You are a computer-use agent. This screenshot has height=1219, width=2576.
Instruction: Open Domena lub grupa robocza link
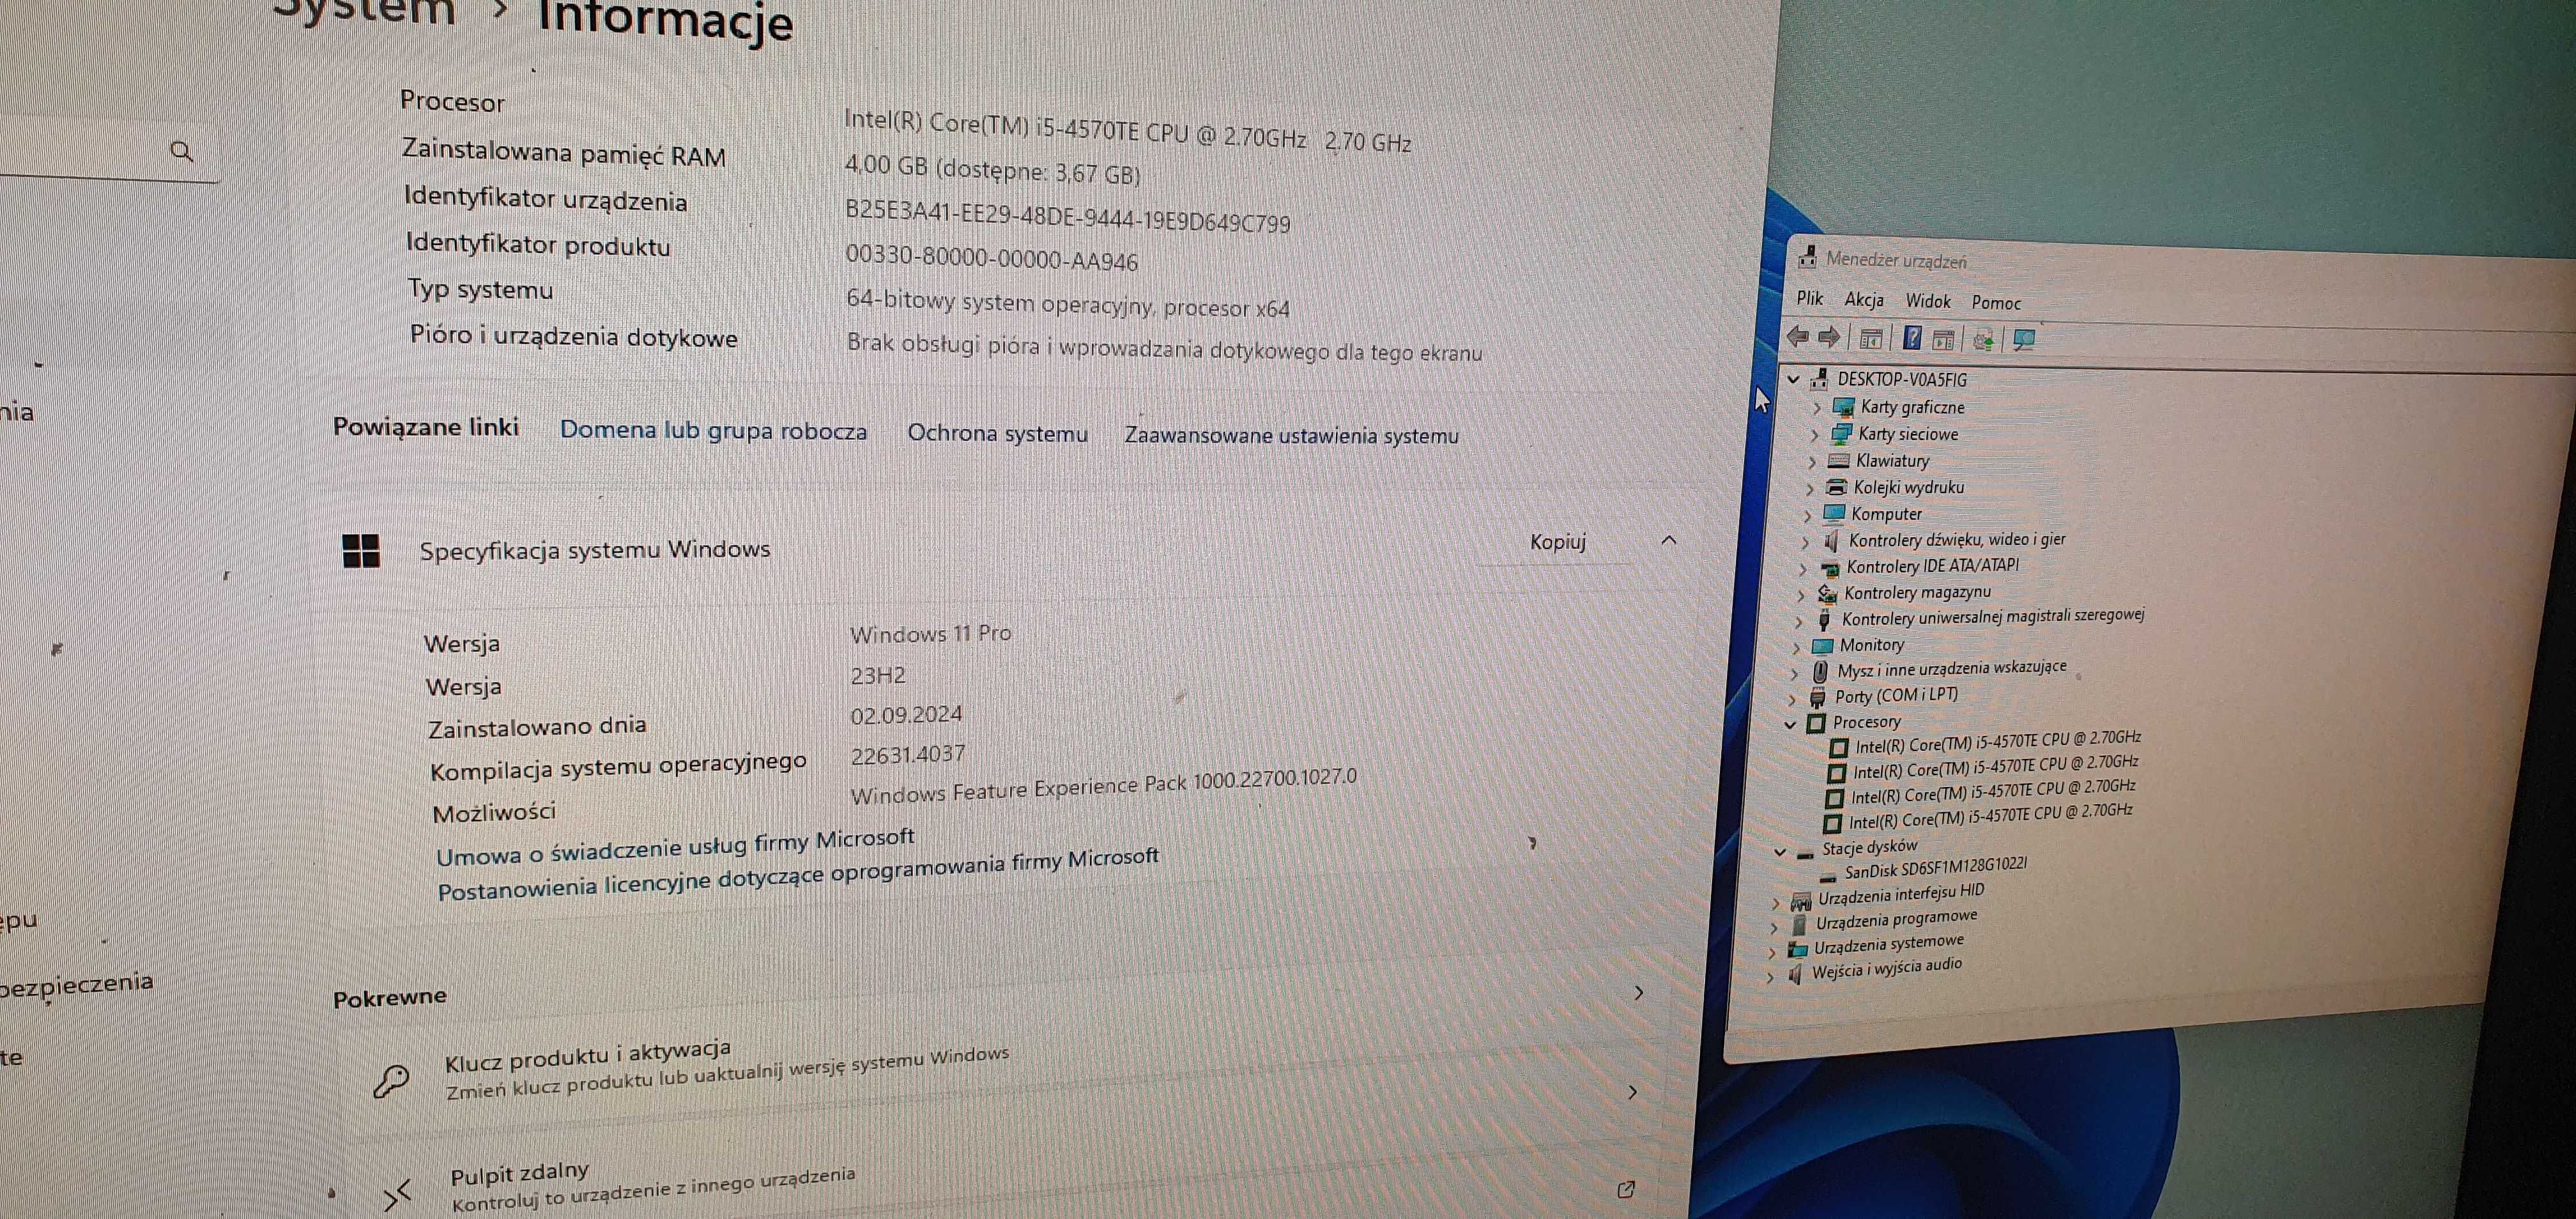pos(713,431)
